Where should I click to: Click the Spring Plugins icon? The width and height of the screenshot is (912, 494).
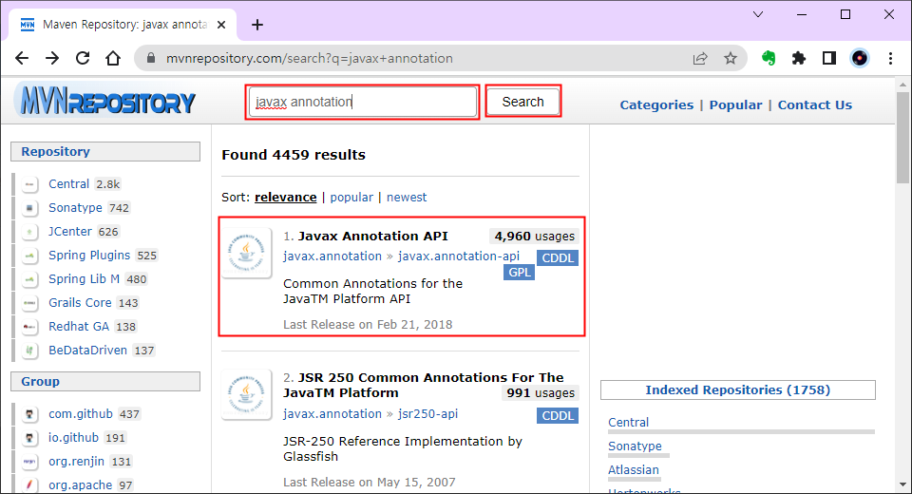tap(29, 256)
